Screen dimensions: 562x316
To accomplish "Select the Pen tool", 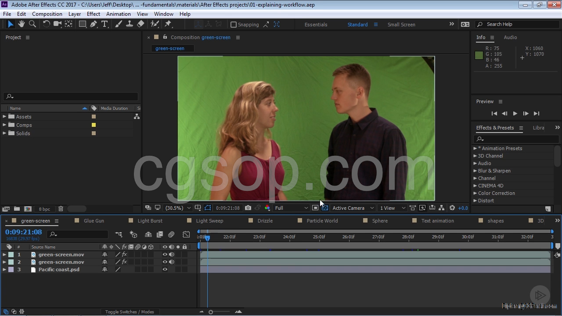I will pyautogui.click(x=94, y=24).
